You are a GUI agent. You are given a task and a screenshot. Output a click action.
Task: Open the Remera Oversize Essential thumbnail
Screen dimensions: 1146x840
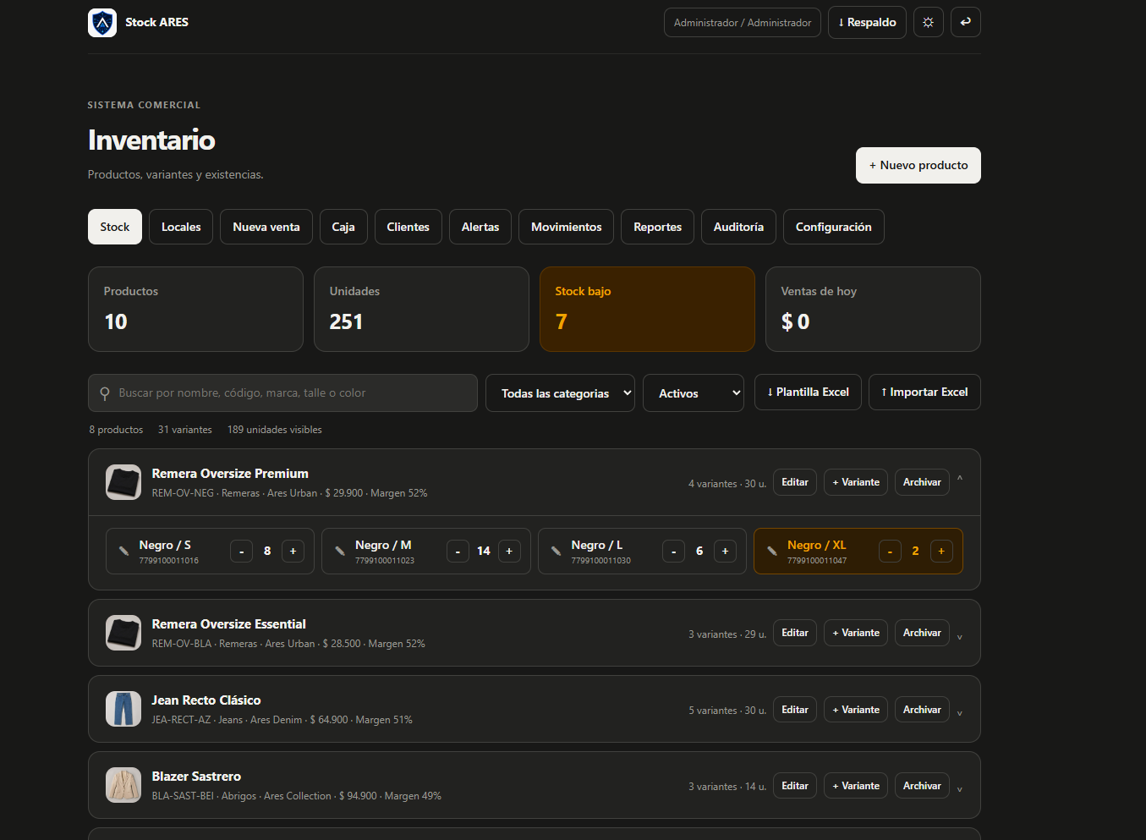(x=123, y=633)
